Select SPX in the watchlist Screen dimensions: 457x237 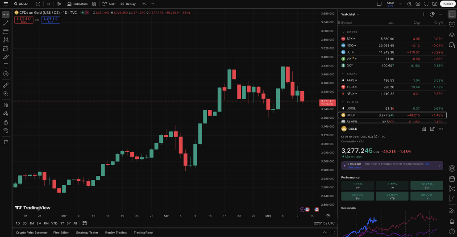392,39
